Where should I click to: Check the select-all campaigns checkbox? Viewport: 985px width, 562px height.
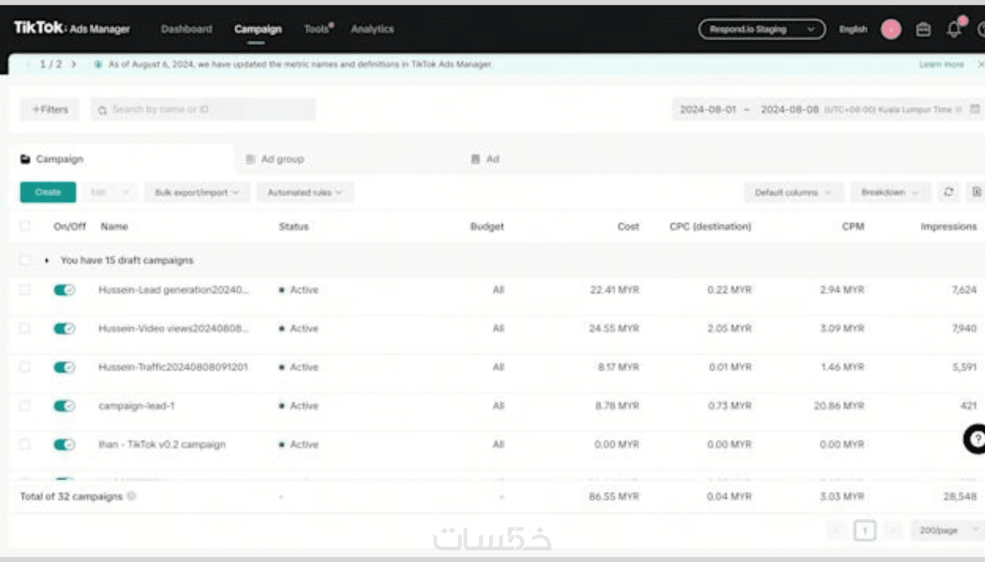click(x=25, y=226)
